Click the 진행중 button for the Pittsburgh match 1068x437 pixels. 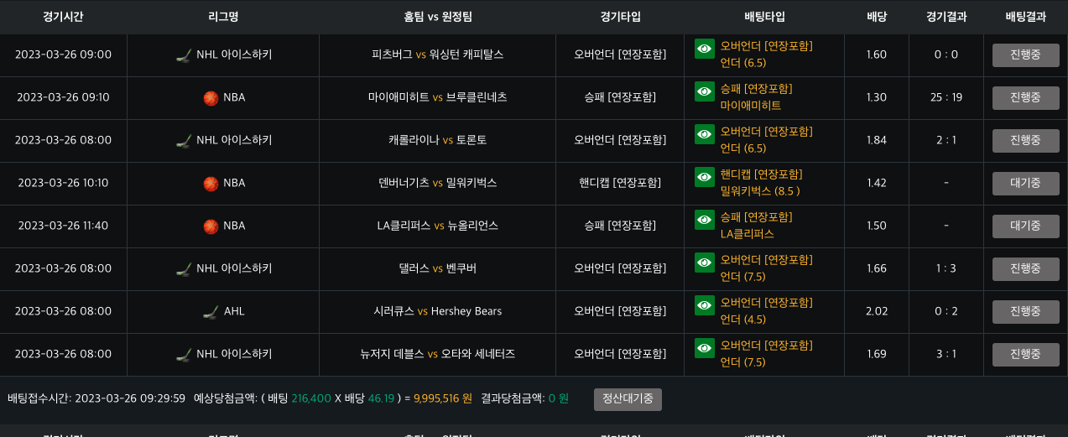(1025, 55)
